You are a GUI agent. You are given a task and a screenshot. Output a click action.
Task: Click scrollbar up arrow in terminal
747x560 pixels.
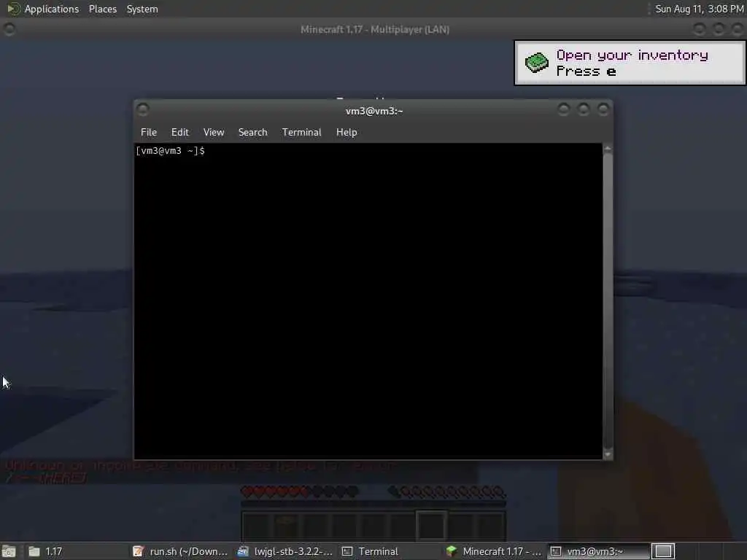(x=608, y=149)
